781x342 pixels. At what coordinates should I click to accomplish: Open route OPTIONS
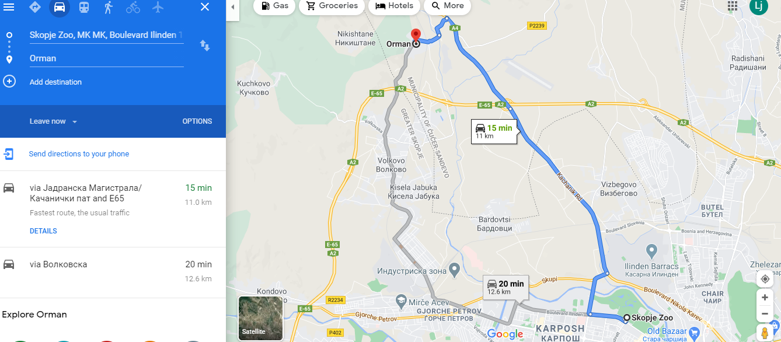click(x=197, y=121)
